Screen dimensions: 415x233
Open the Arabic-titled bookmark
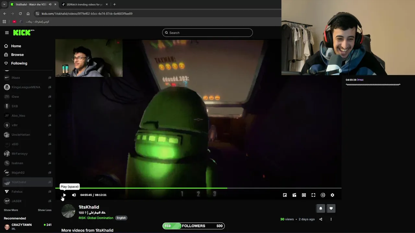point(35,22)
